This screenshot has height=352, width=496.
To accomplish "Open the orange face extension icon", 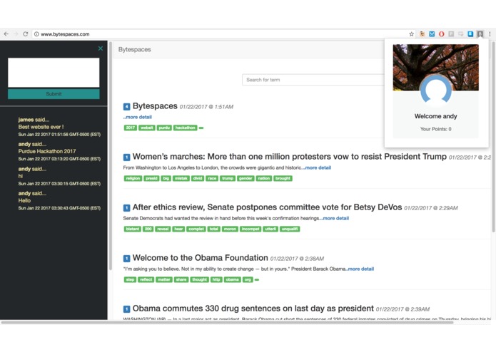I will tap(422, 33).
